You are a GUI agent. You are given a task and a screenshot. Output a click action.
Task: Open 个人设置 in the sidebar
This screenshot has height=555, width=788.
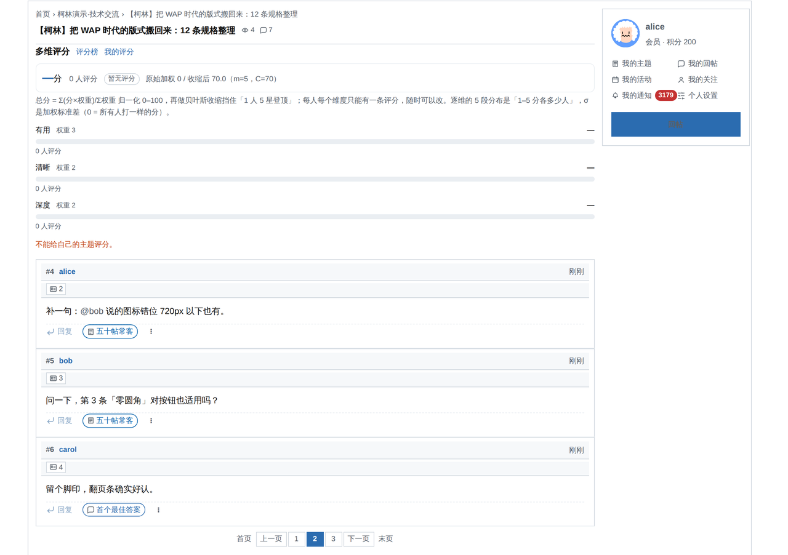point(698,95)
